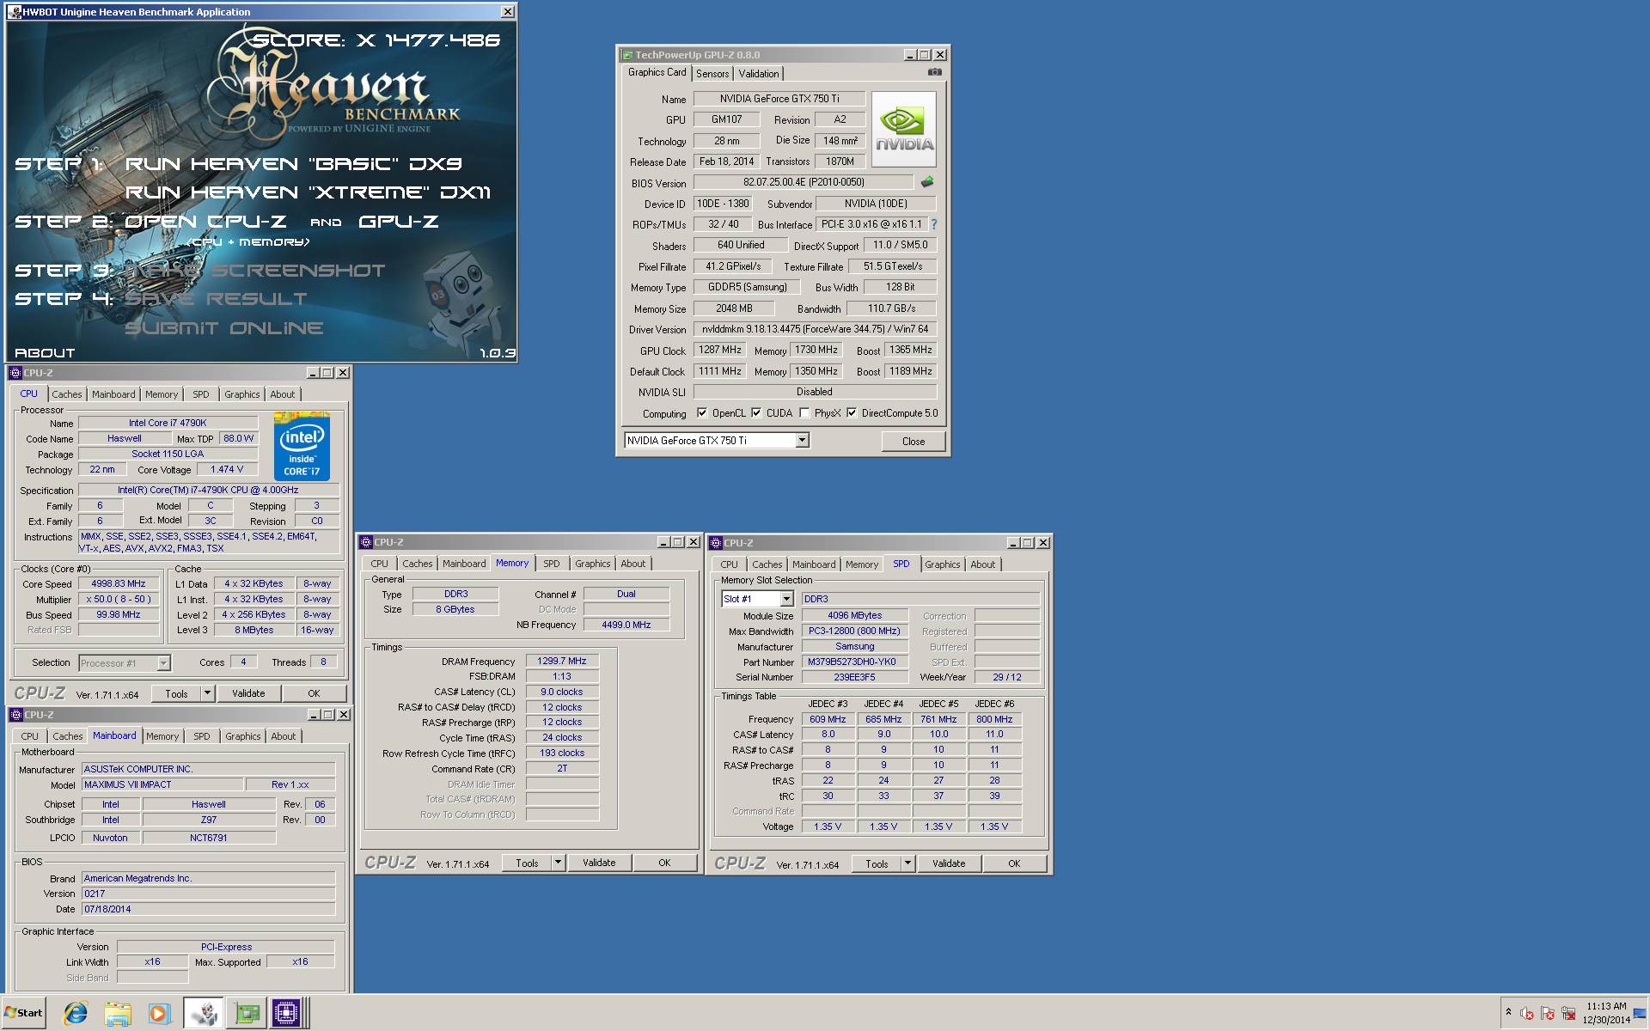Click the DRAM Frequency value 1299.7 MHz

(562, 662)
